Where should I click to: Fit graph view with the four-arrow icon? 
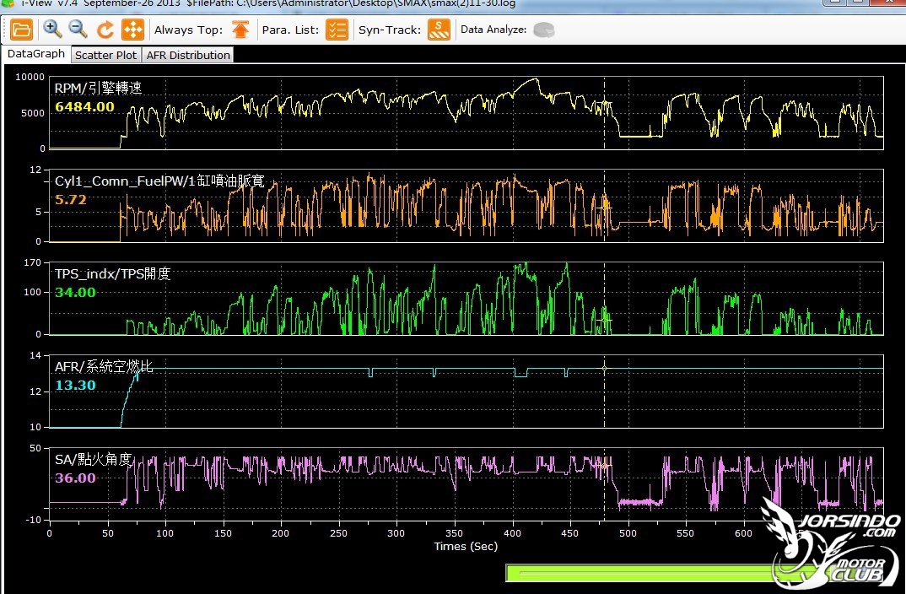pyautogui.click(x=132, y=30)
